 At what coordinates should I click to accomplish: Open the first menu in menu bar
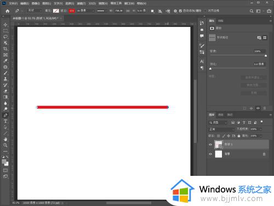(13, 3)
